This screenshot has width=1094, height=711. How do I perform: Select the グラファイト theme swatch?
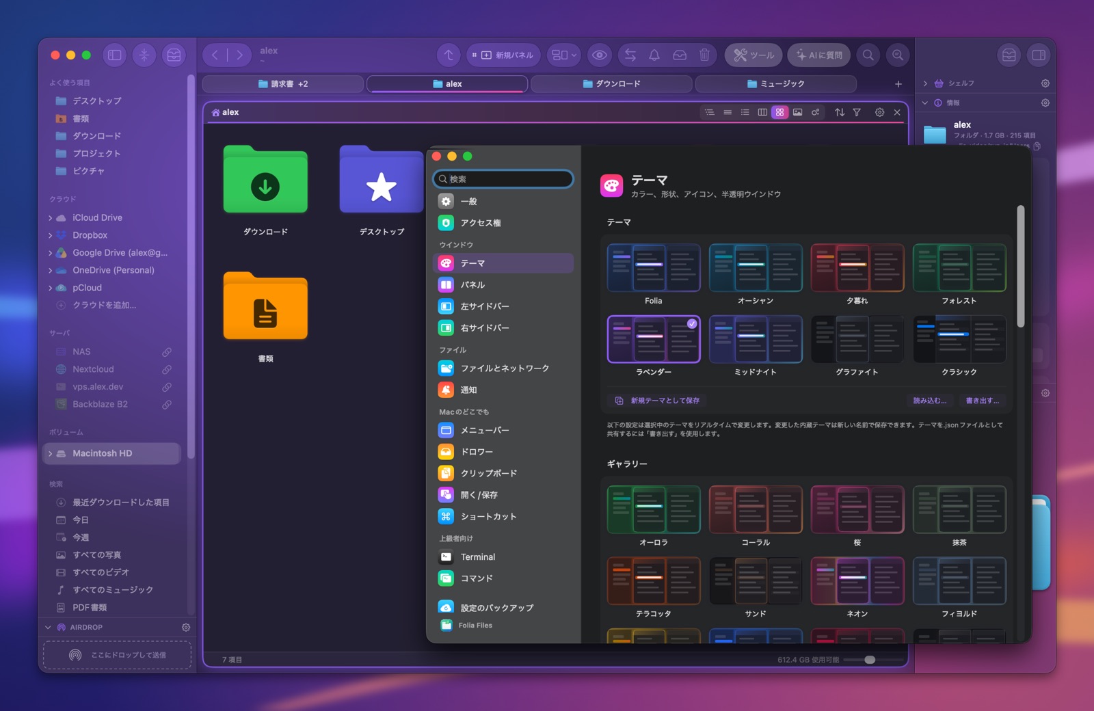coord(857,339)
